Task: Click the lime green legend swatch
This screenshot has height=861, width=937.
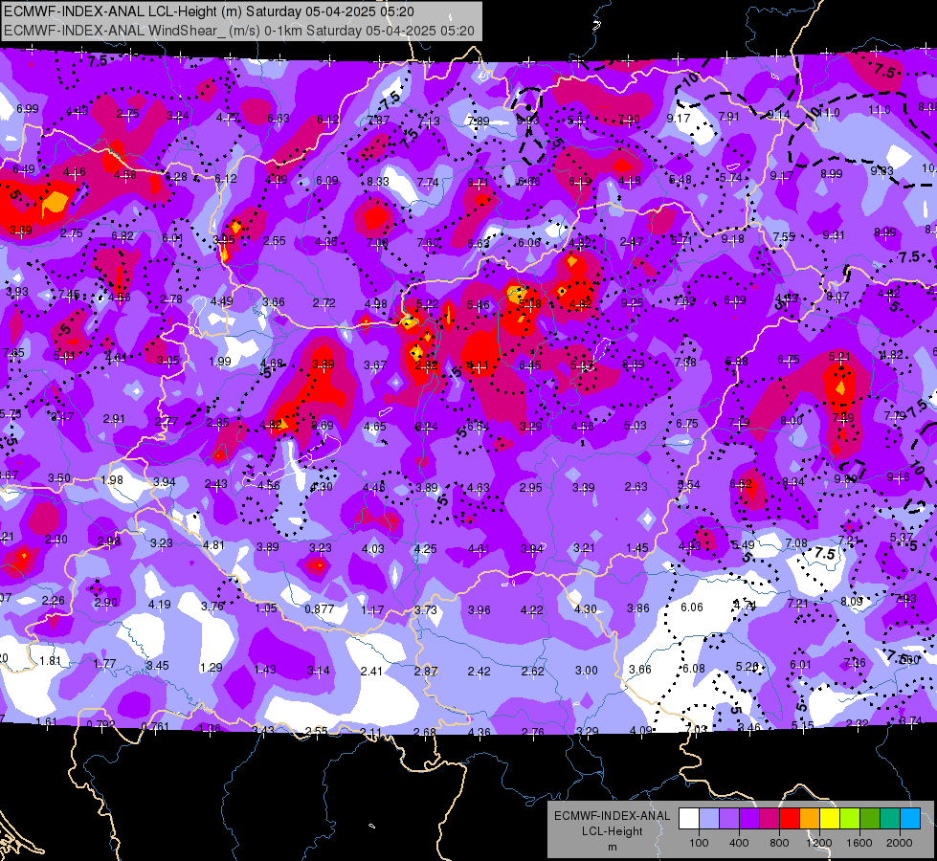Action: (x=850, y=819)
